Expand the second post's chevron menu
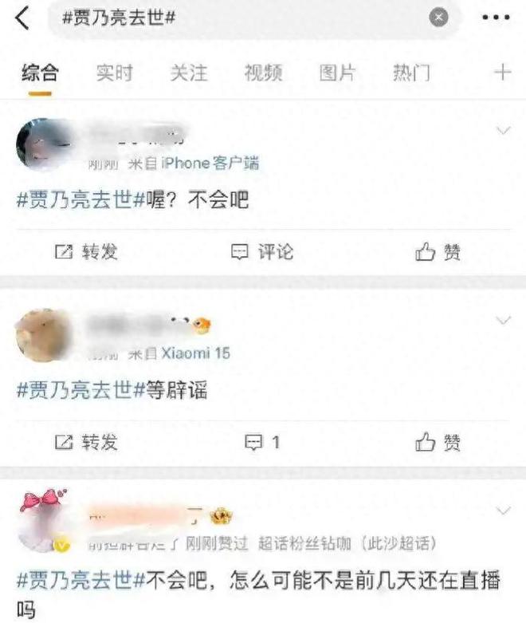526x623 pixels. (504, 320)
